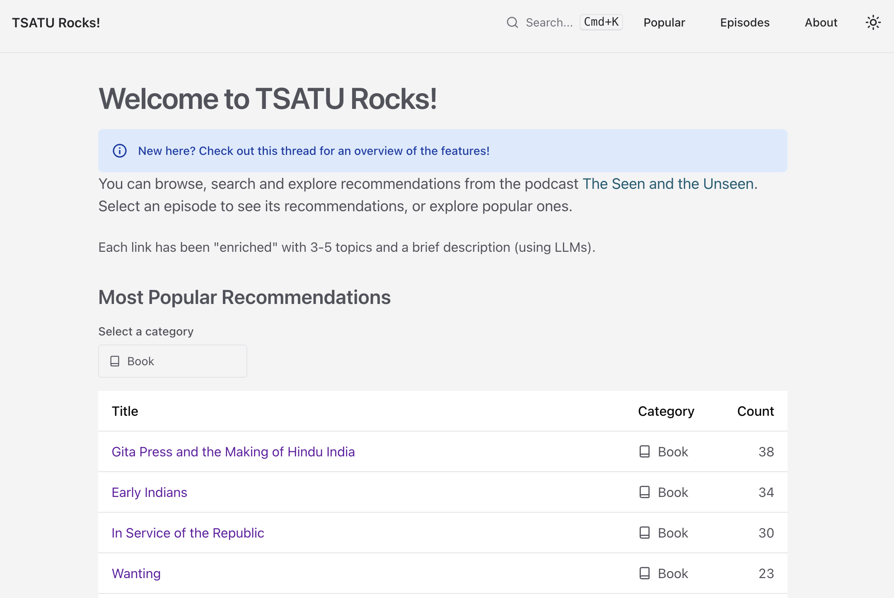Screen dimensions: 894x598
Task: Click the book icon in the category selector
Action: click(115, 361)
